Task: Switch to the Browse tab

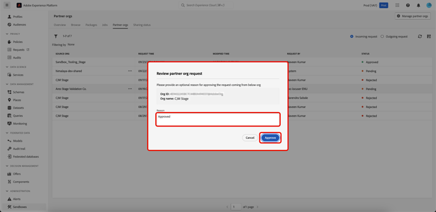Action: 76,25
